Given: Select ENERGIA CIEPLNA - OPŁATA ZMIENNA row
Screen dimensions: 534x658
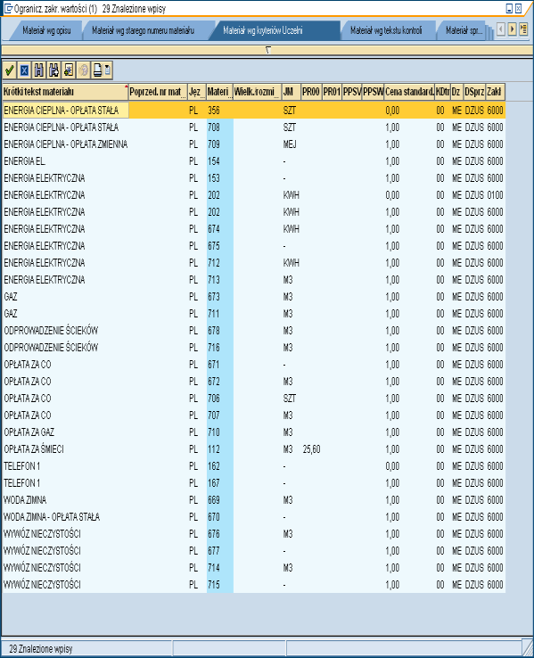Looking at the screenshot, I should pyautogui.click(x=254, y=144).
